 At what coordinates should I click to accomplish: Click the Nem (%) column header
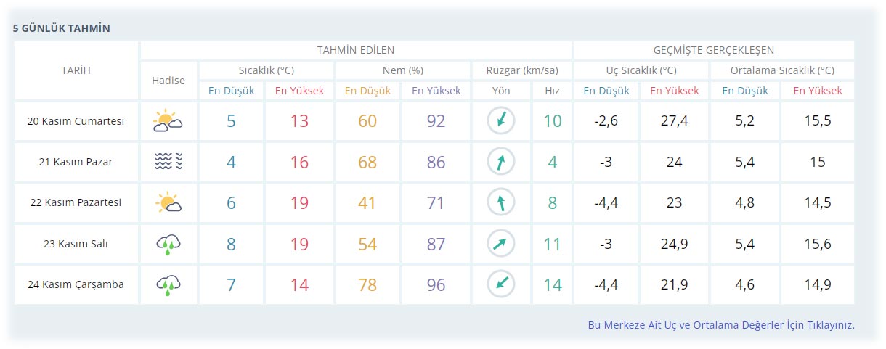(402, 70)
